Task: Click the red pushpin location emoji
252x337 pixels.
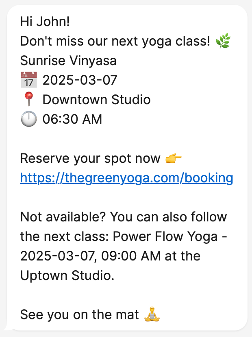Action: (28, 99)
